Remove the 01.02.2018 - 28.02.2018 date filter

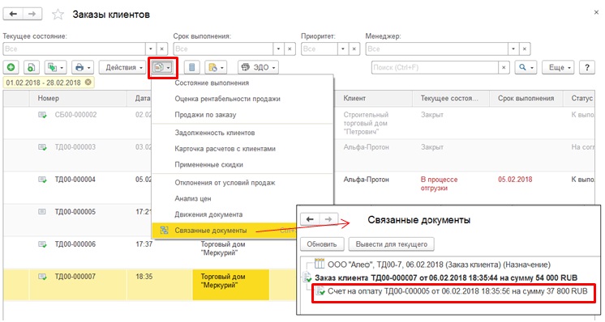pyautogui.click(x=88, y=83)
